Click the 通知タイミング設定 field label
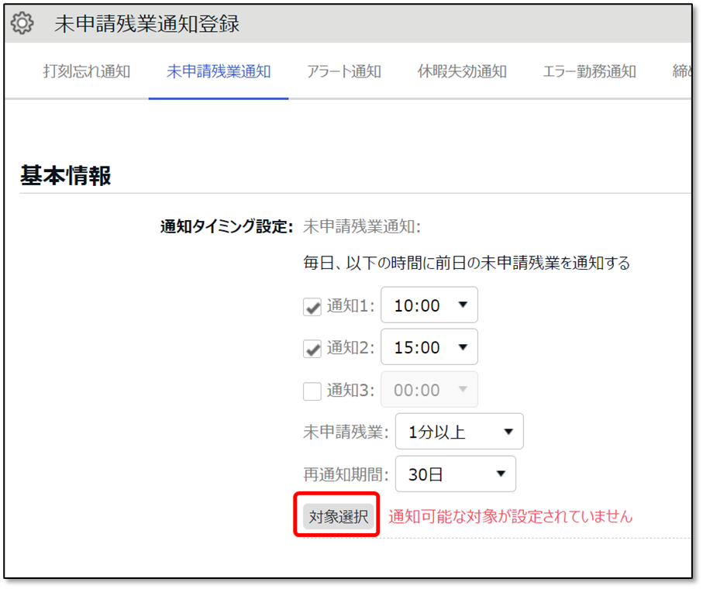This screenshot has height=589, width=703. pyautogui.click(x=226, y=227)
